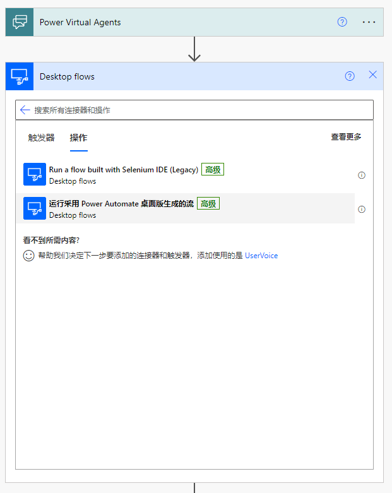
Task: Open the Power Virtual Agents ellipsis menu
Action: click(x=369, y=22)
